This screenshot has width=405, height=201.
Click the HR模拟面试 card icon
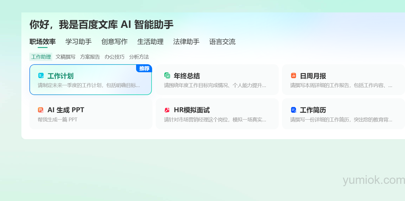(x=167, y=110)
